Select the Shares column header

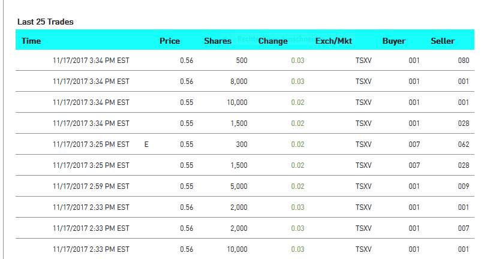click(x=218, y=41)
